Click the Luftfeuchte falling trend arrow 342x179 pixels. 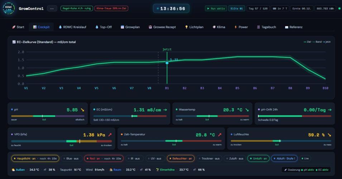329,135
